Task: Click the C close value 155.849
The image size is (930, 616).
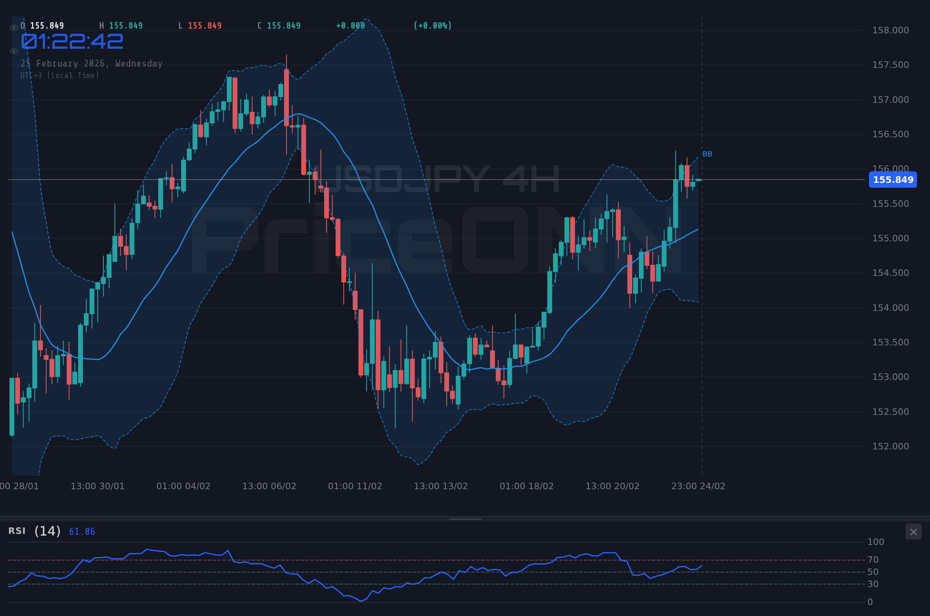Action: (284, 25)
